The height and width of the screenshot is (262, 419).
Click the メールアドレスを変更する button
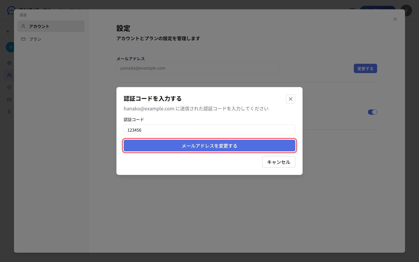(210, 146)
